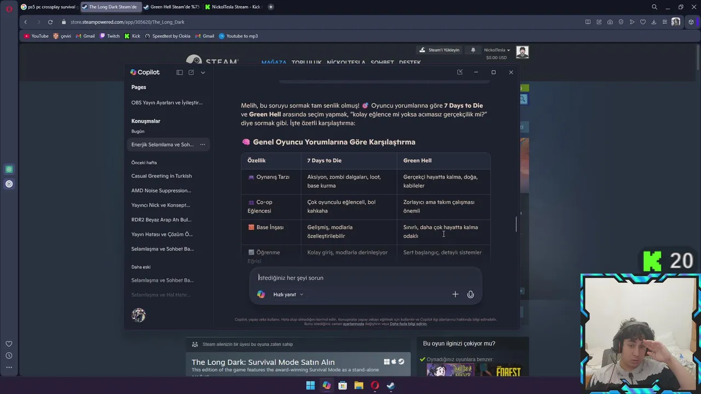
Task: Open OBS Yayın Ayarları ve İyileştir page
Action: point(167,102)
